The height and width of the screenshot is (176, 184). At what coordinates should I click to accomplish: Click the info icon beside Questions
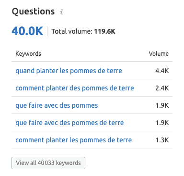point(61,12)
